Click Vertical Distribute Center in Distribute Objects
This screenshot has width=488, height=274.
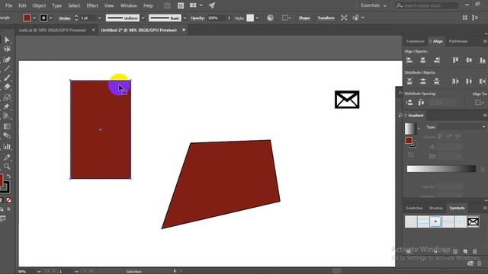(x=422, y=81)
